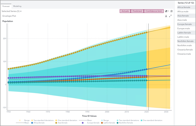Toggle the Actuals display button
The height and width of the screenshot is (126, 196).
click(125, 11)
